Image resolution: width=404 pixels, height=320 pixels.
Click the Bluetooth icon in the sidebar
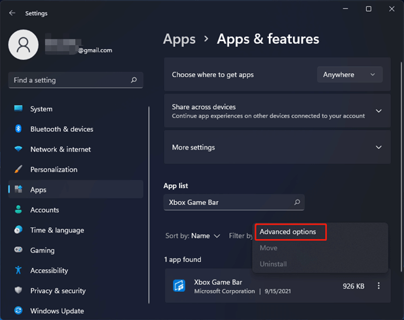pyautogui.click(x=18, y=129)
